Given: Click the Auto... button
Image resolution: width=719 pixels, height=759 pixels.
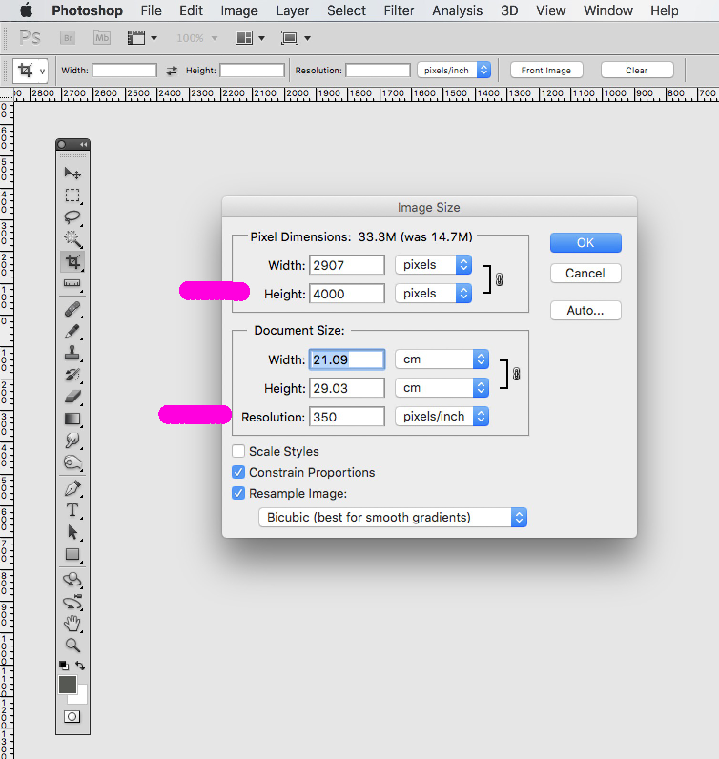Looking at the screenshot, I should (585, 311).
